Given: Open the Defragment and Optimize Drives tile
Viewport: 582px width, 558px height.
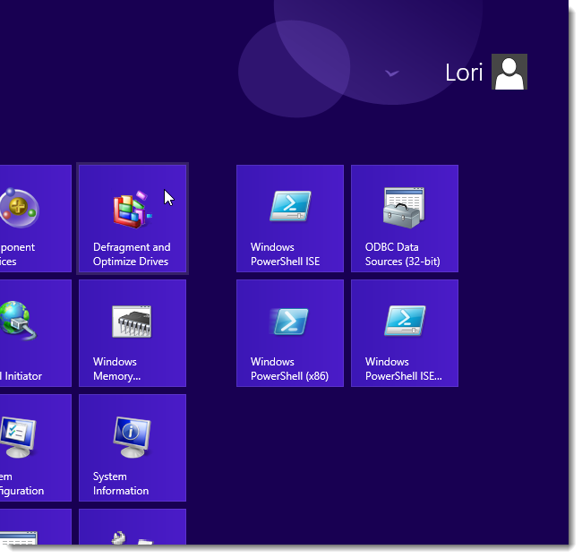Looking at the screenshot, I should click(x=133, y=219).
